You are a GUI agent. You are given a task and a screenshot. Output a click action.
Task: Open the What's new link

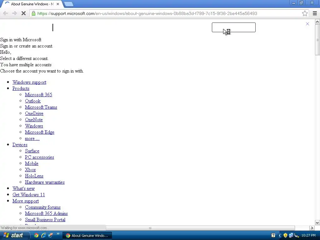[23, 188]
